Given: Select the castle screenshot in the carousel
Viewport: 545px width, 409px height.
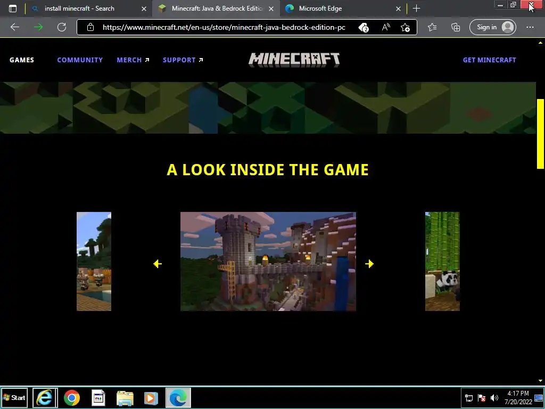Looking at the screenshot, I should pos(268,261).
